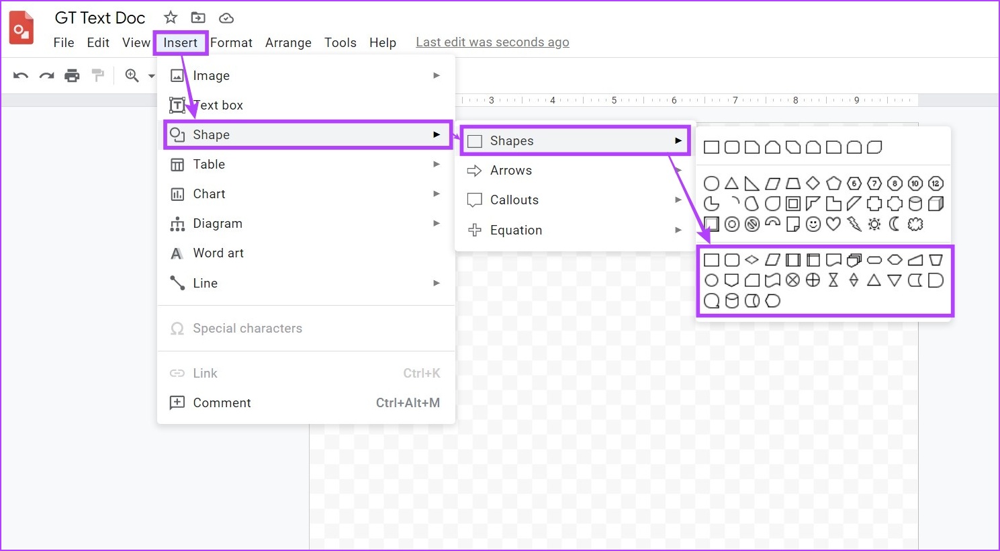The height and width of the screenshot is (551, 1000).
Task: Insert the folded corner note shape
Action: point(793,224)
